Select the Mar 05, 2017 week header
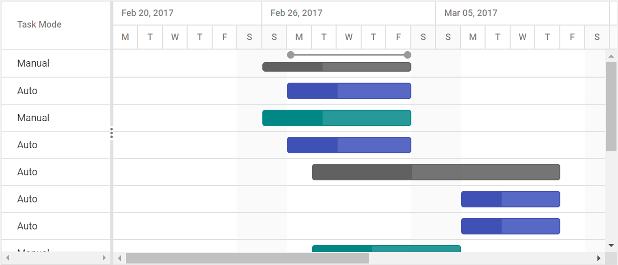The width and height of the screenshot is (618, 265). click(471, 13)
